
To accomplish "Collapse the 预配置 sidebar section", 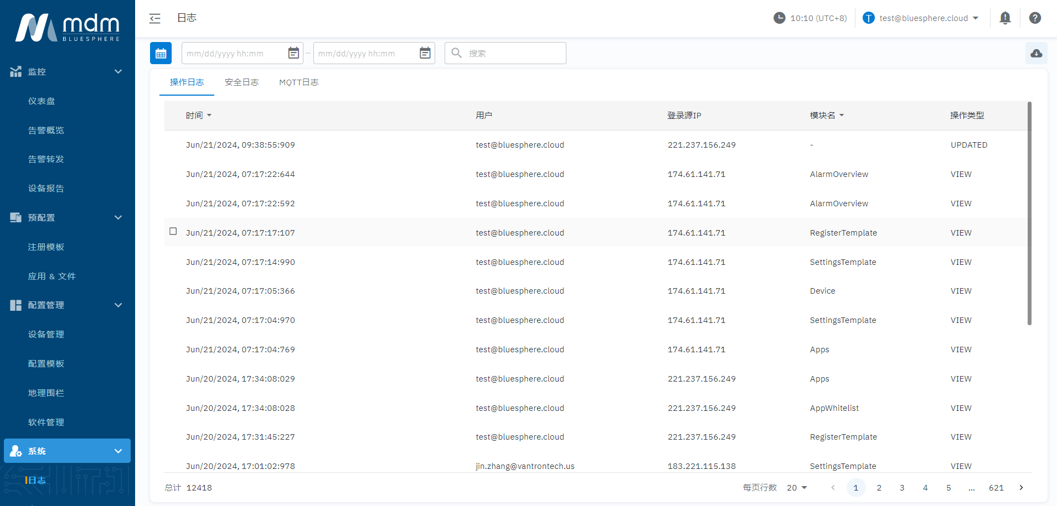I will (x=118, y=218).
